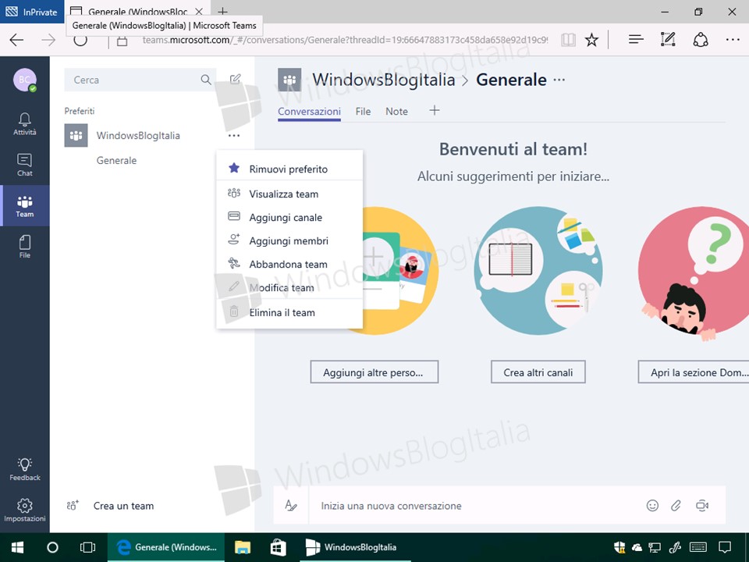
Task: Attach a file with paperclip icon
Action: 676,505
